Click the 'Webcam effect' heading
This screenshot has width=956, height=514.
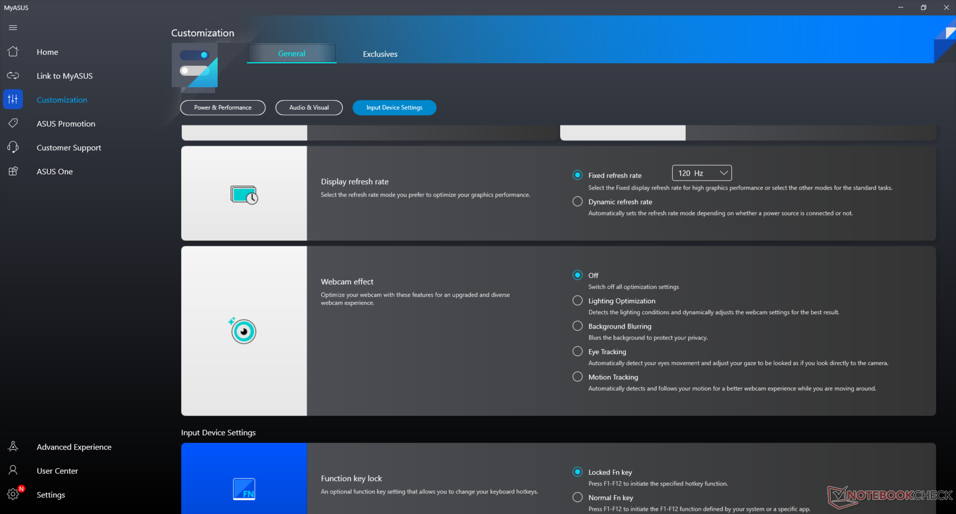347,282
